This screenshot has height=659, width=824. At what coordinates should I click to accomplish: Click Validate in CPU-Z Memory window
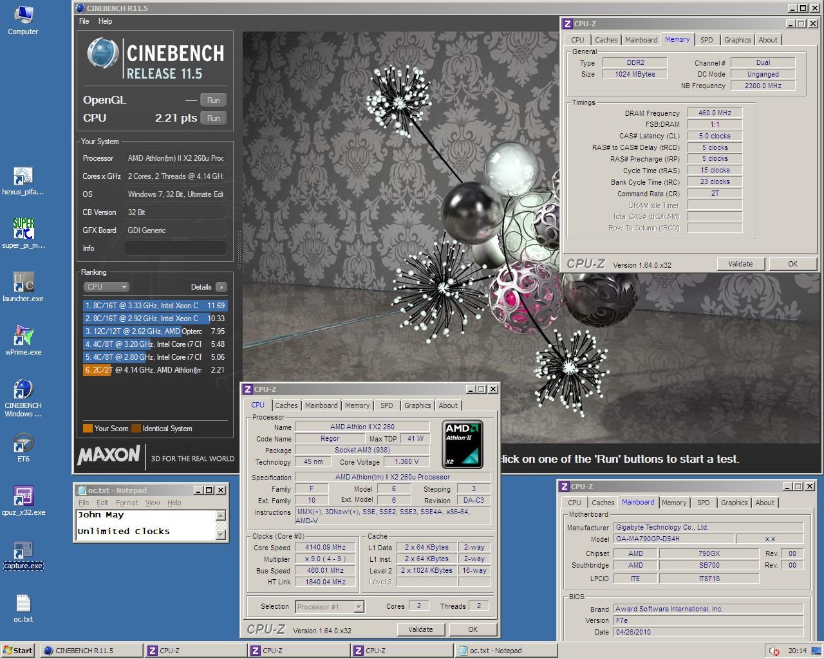(x=740, y=264)
